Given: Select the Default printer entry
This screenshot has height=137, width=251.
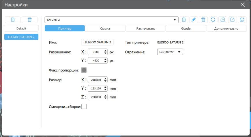Looking at the screenshot, I should pos(21,28).
